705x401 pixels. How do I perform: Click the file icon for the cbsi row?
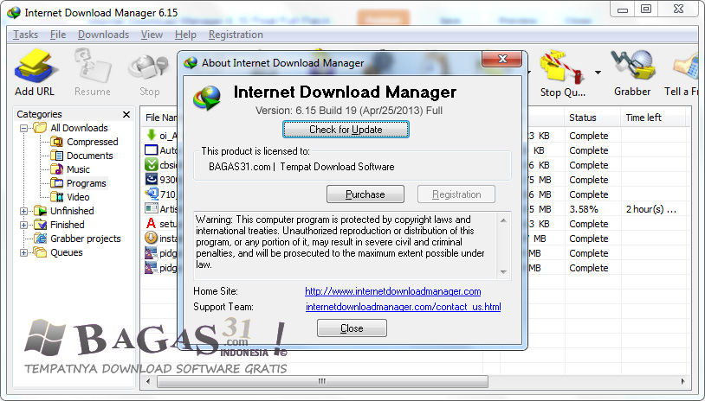[x=151, y=164]
